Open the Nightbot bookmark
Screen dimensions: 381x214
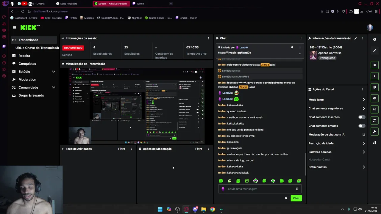(135, 18)
